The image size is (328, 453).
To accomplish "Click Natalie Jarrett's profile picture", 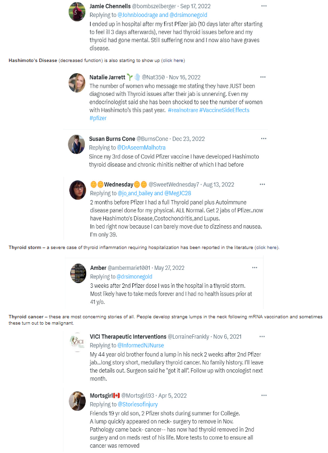I will coord(77,83).
